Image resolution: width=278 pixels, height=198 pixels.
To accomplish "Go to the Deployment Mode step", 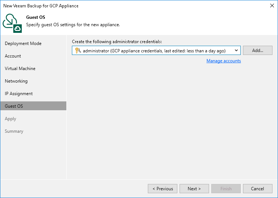I will (x=23, y=44).
